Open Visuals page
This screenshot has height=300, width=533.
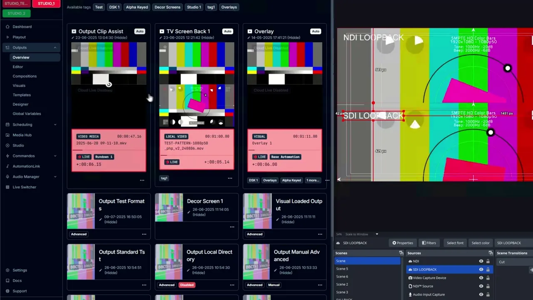point(19,85)
